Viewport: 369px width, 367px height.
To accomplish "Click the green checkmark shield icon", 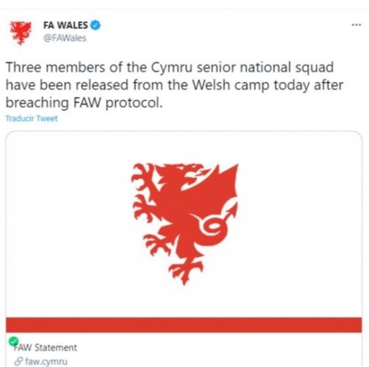I will tap(13, 342).
